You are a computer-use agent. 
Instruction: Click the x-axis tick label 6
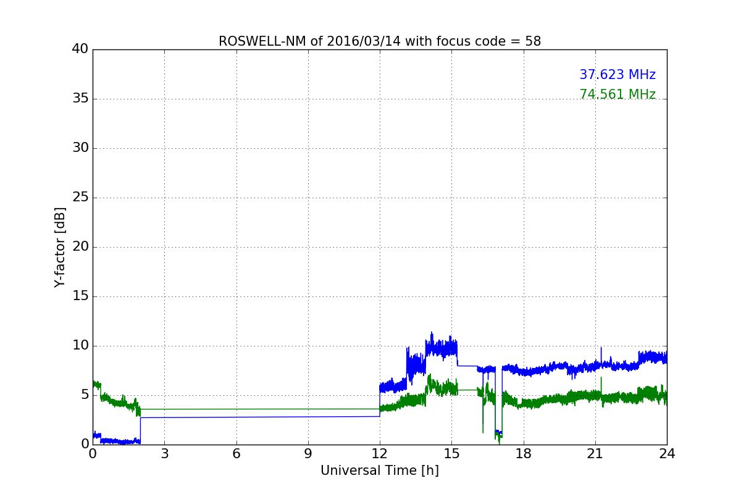[236, 454]
